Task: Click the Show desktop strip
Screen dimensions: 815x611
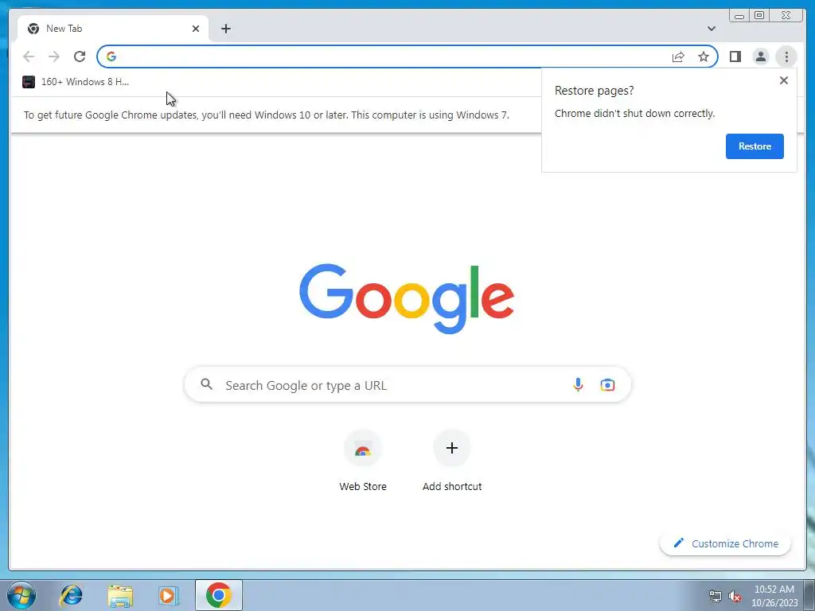Action: (809, 595)
